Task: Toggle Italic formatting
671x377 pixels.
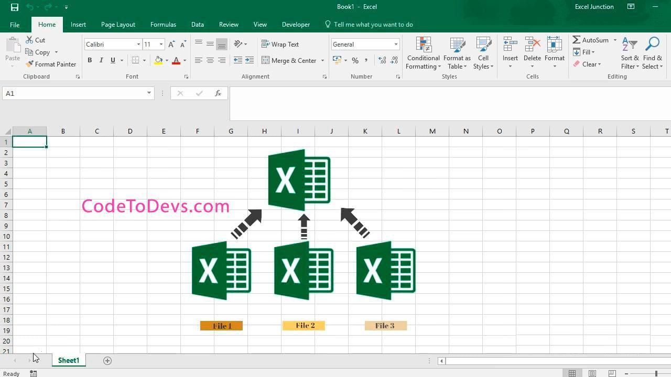Action: tap(101, 60)
